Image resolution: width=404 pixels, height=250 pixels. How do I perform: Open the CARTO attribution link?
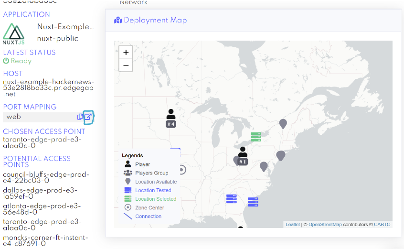(x=382, y=224)
